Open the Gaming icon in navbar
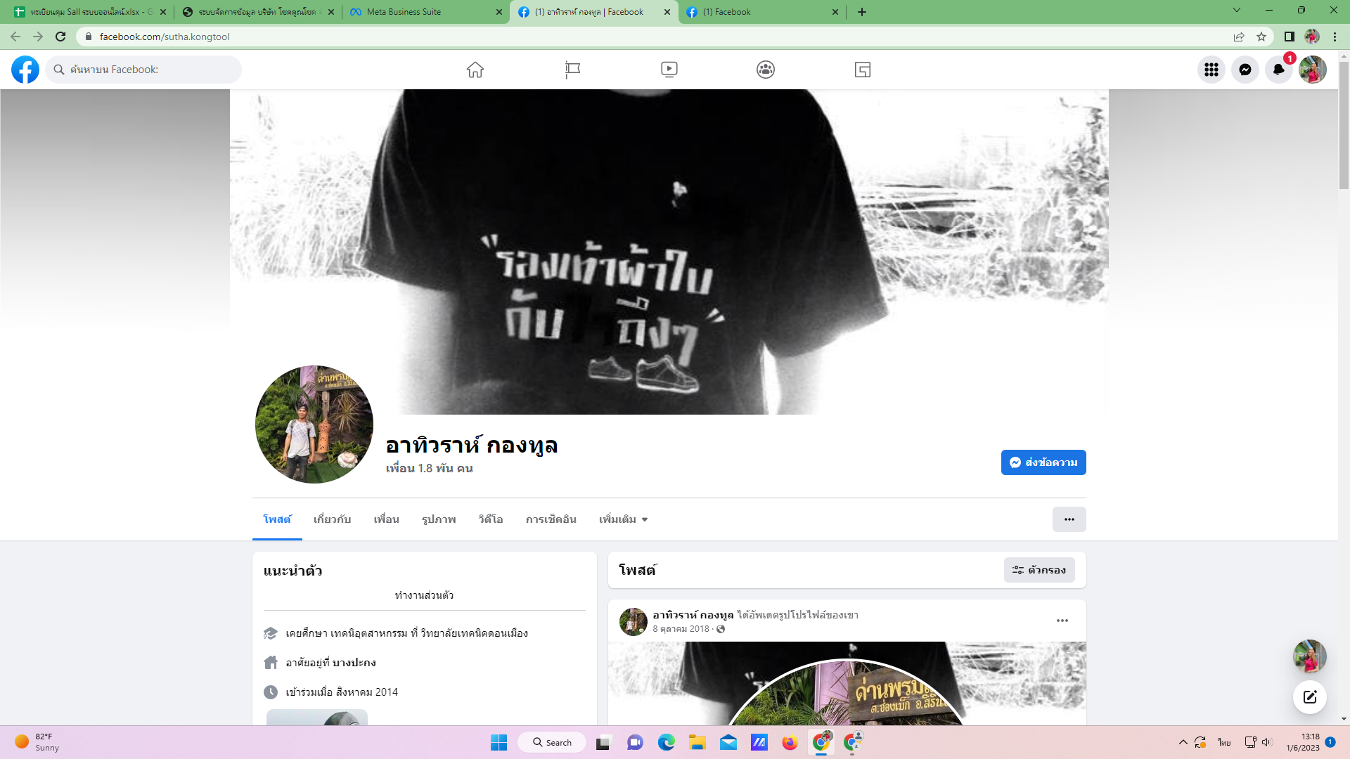Image resolution: width=1350 pixels, height=759 pixels. tap(862, 70)
